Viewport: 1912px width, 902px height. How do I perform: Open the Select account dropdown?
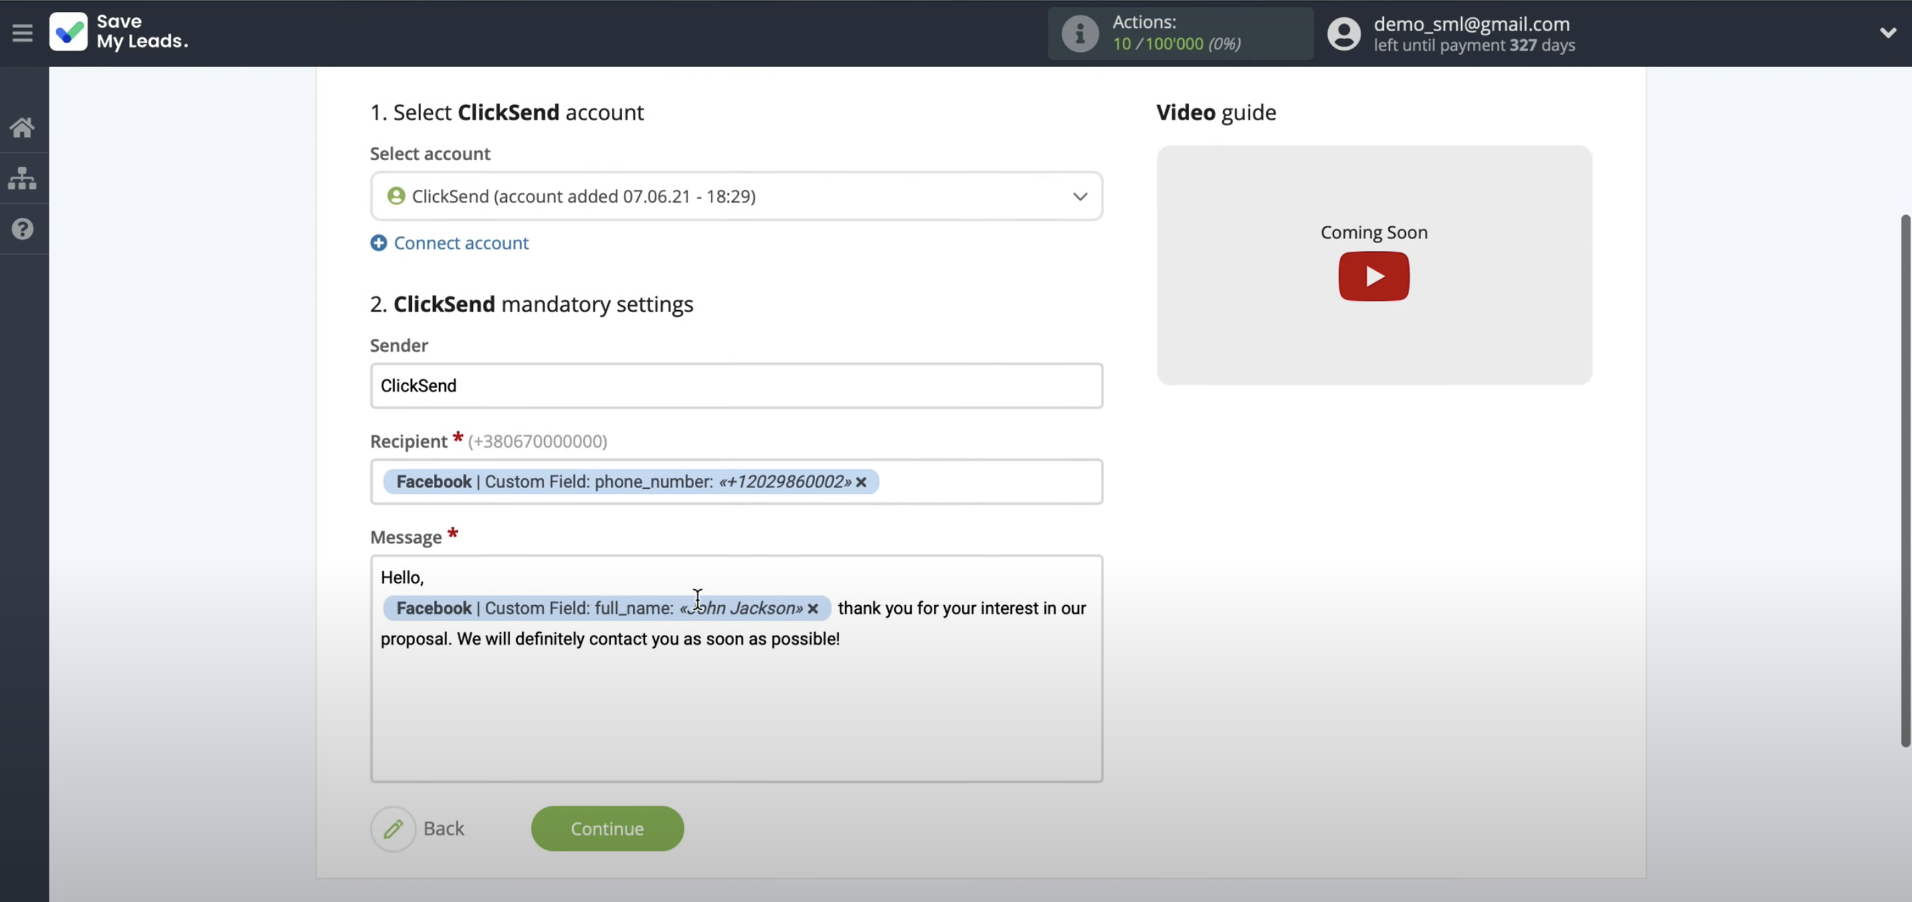click(x=736, y=196)
